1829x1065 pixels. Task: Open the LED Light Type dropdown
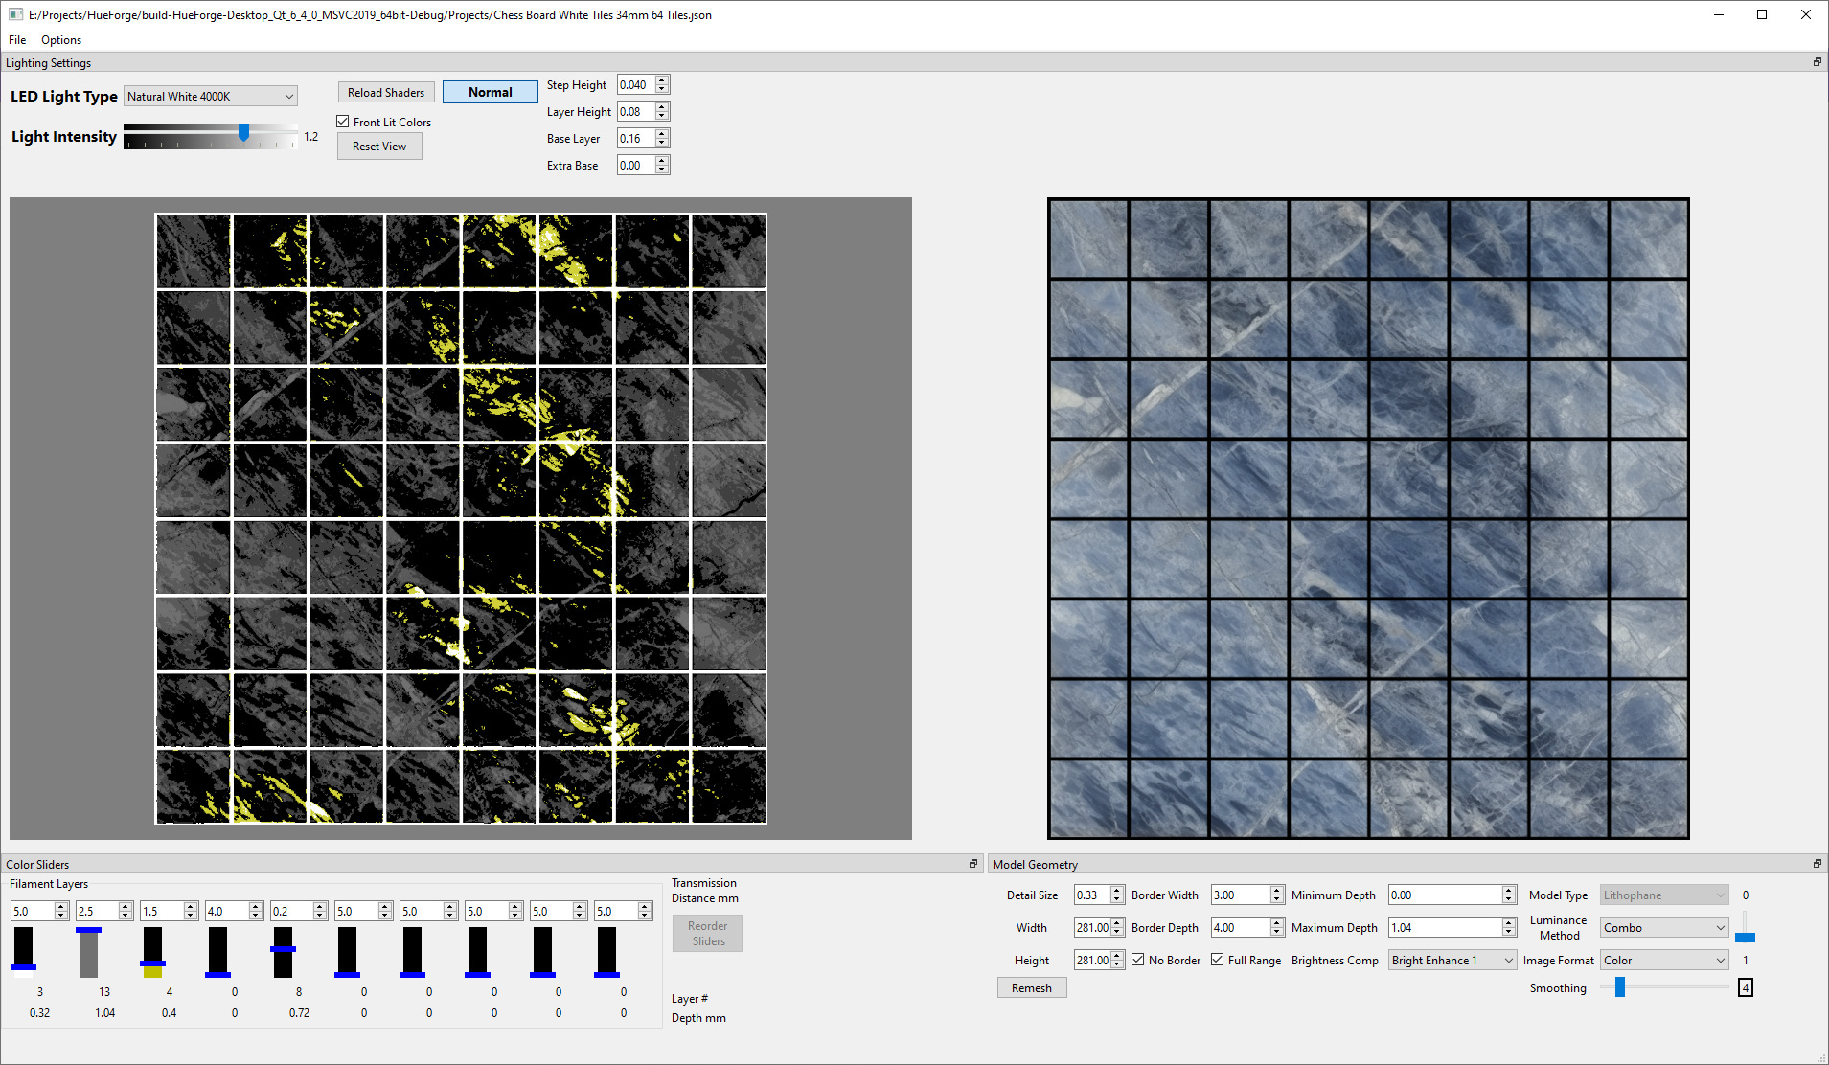211,97
